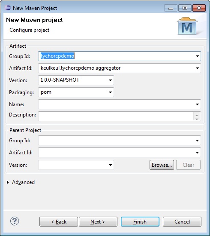Open the Artifact Group Id dropdown
The width and height of the screenshot is (210, 236).
click(197, 56)
